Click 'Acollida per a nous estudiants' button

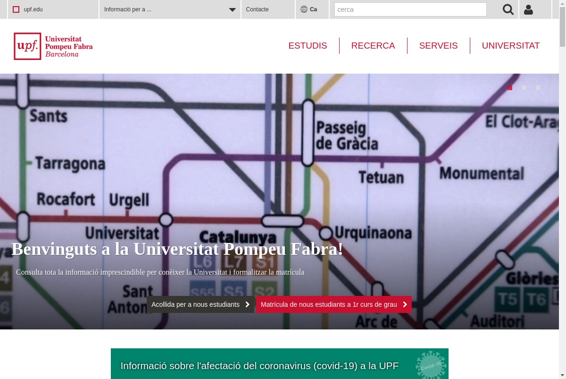tap(200, 304)
